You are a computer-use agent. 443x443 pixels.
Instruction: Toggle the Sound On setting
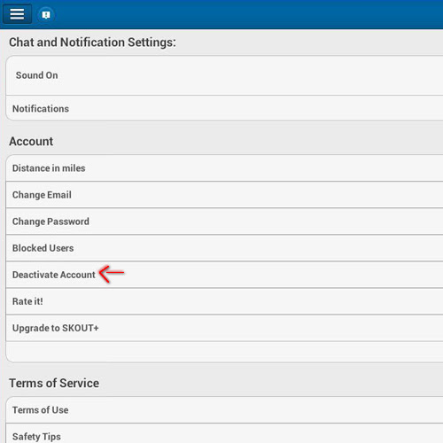pyautogui.click(x=224, y=75)
